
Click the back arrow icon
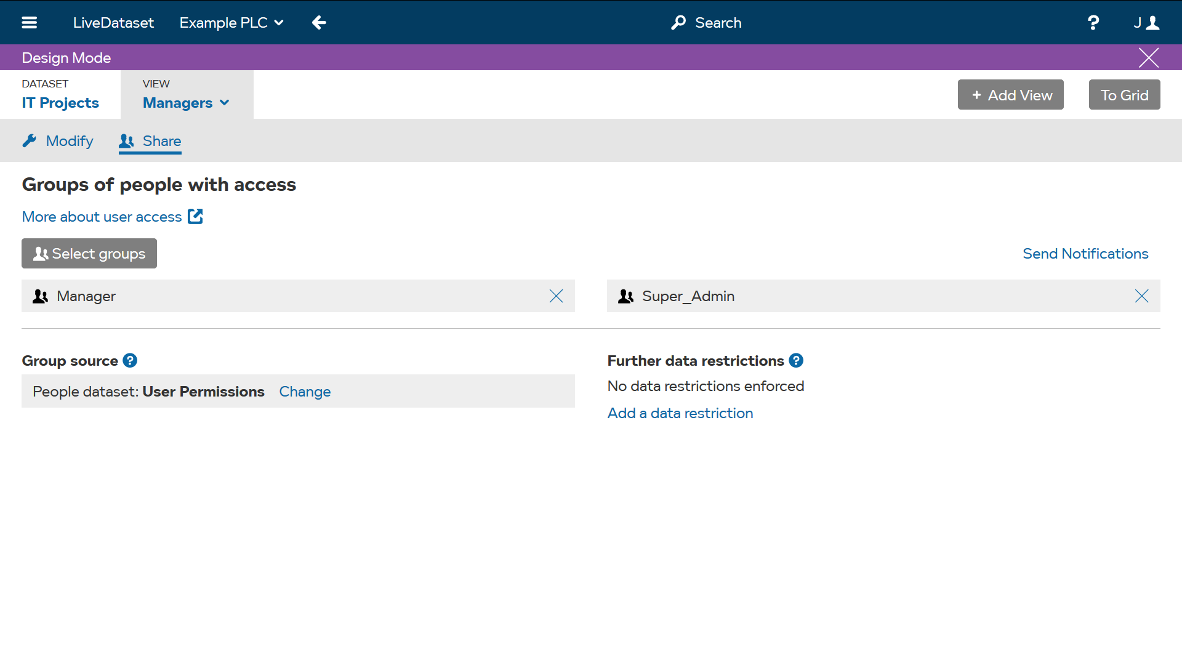point(319,23)
